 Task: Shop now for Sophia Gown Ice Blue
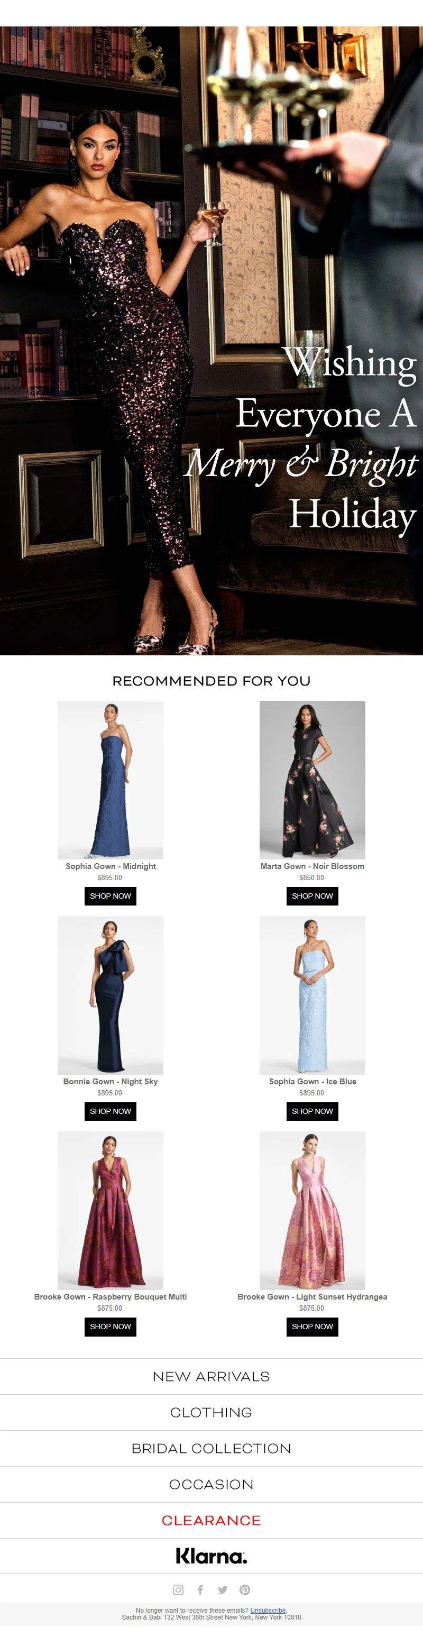click(312, 1111)
